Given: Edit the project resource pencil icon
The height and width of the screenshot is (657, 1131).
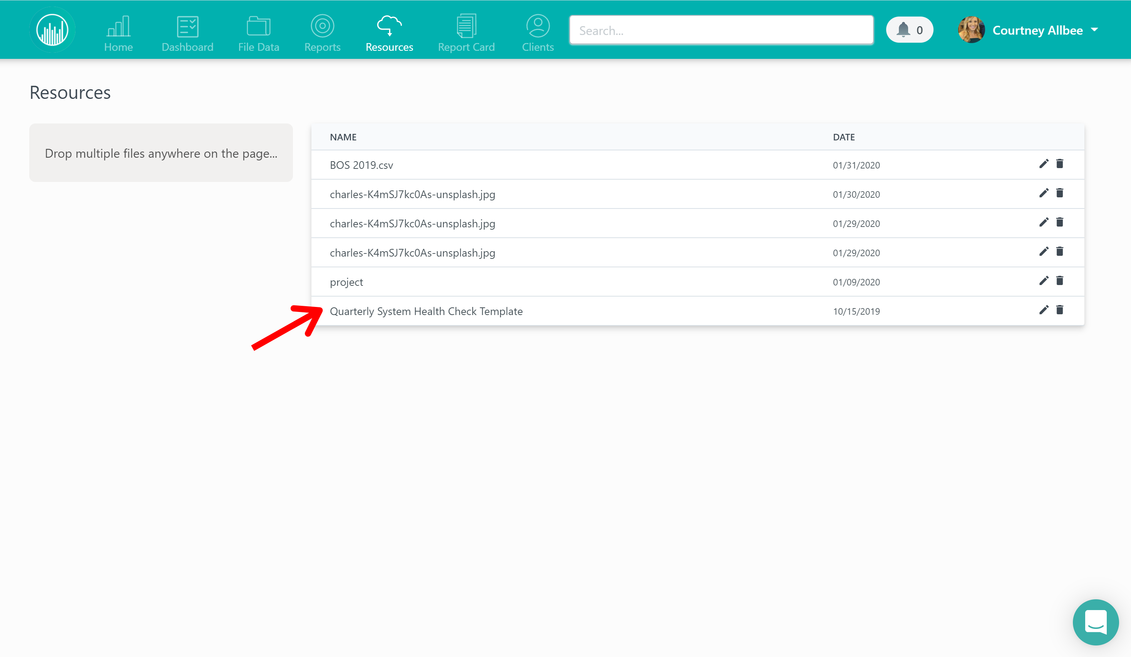Looking at the screenshot, I should pos(1044,281).
